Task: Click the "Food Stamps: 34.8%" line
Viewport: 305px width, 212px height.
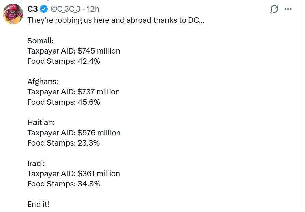Action: pyautogui.click(x=63, y=184)
